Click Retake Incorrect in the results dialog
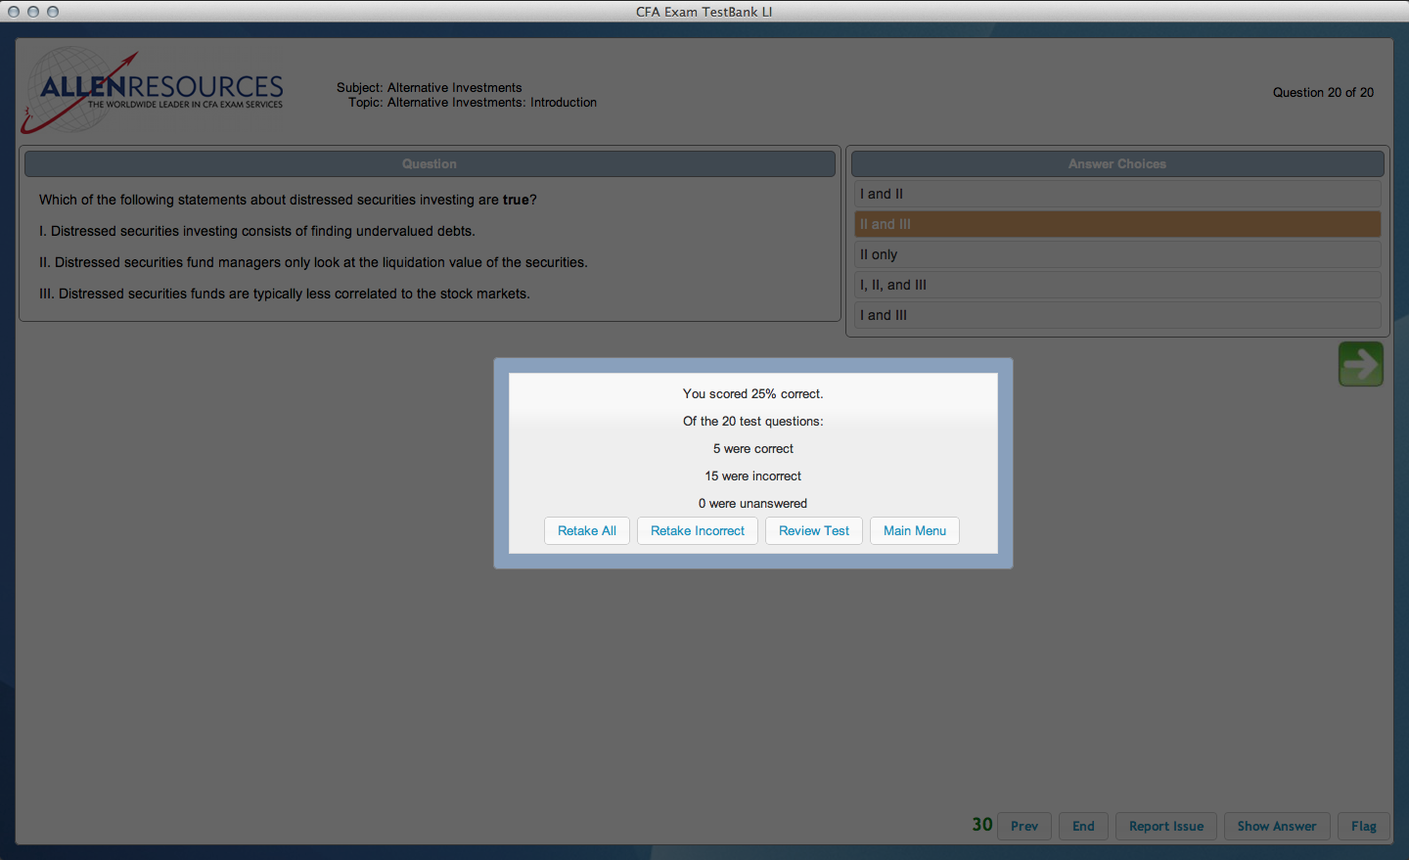Viewport: 1409px width, 860px height. coord(697,530)
